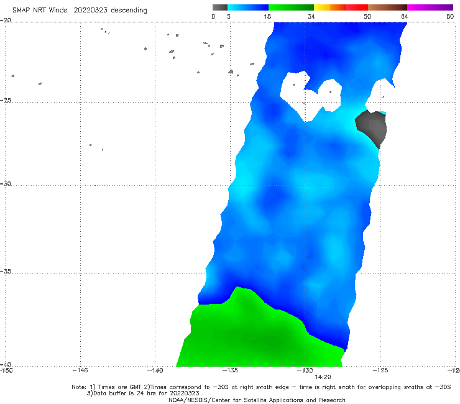Click the note '3)Data buffer is 24 hrs'
Screen dimensions: 460x404
(x=143, y=393)
